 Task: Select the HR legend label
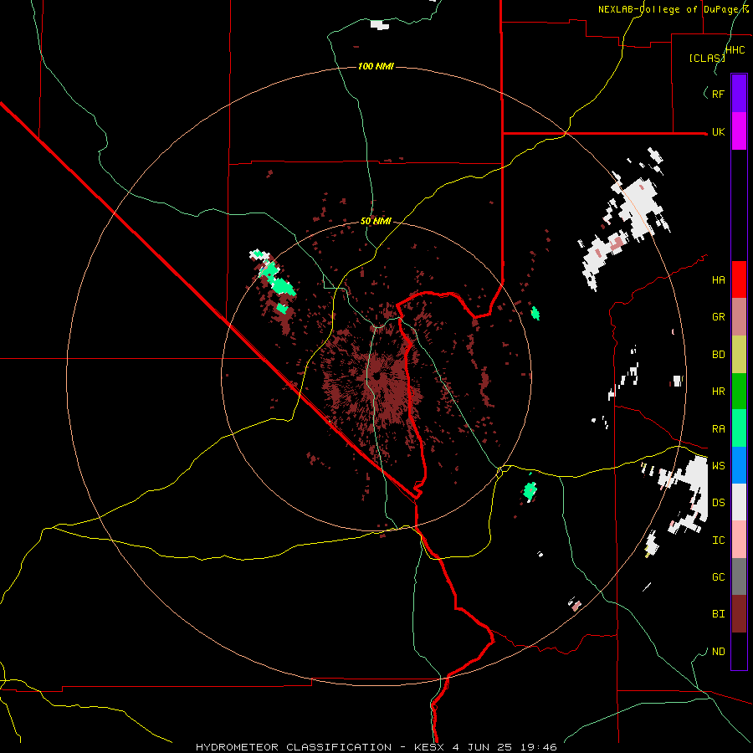pos(718,392)
